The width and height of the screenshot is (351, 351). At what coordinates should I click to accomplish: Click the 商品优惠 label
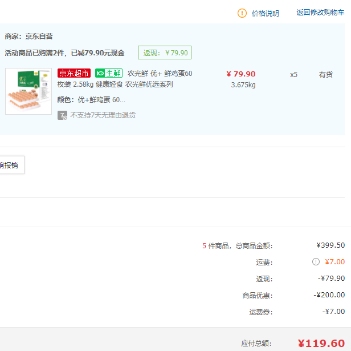[258, 296]
